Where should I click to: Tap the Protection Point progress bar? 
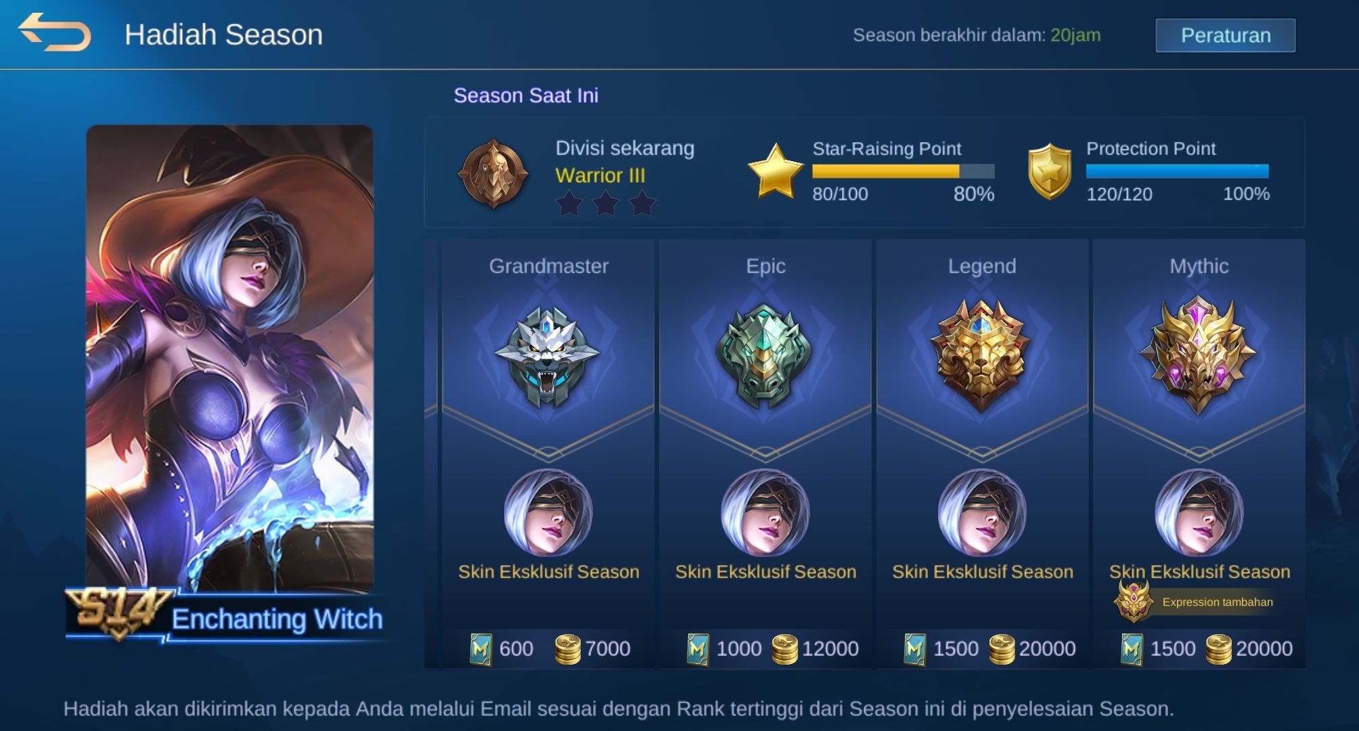coord(1178,171)
